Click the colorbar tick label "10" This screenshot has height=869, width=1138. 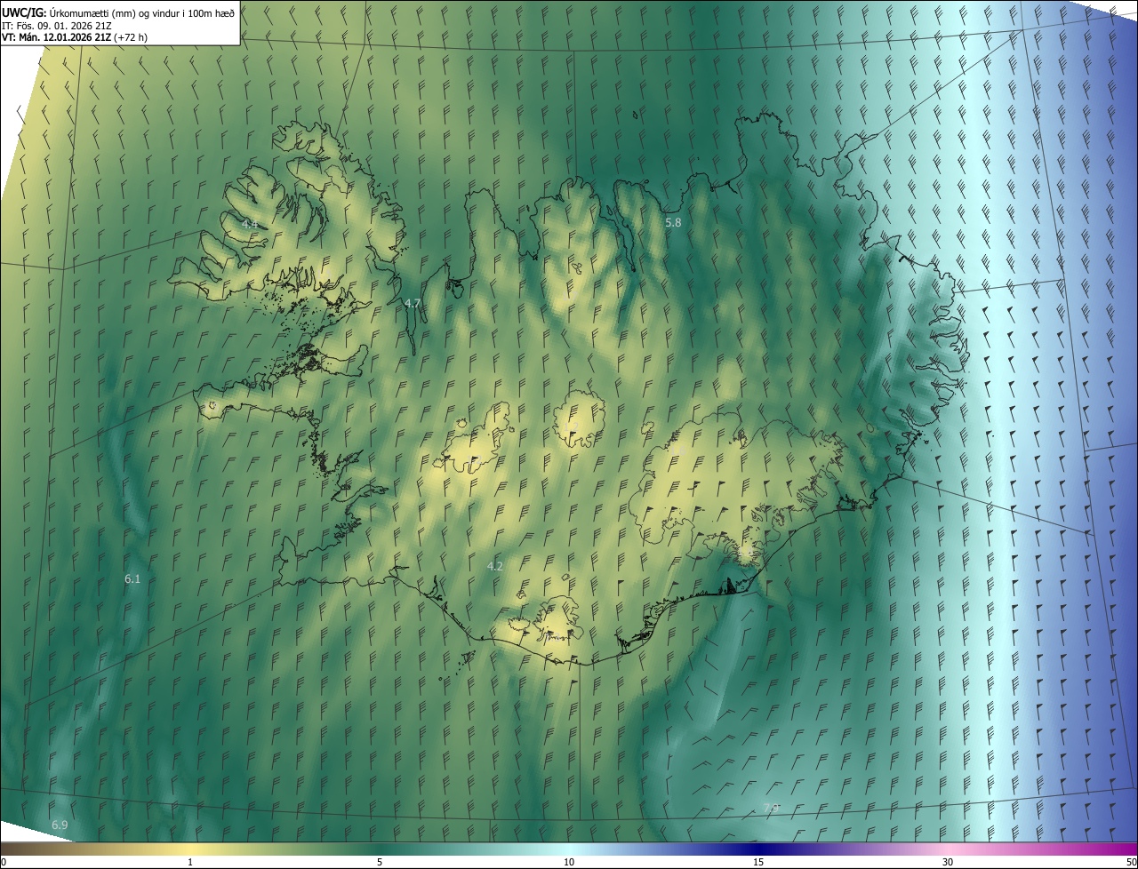click(x=569, y=862)
